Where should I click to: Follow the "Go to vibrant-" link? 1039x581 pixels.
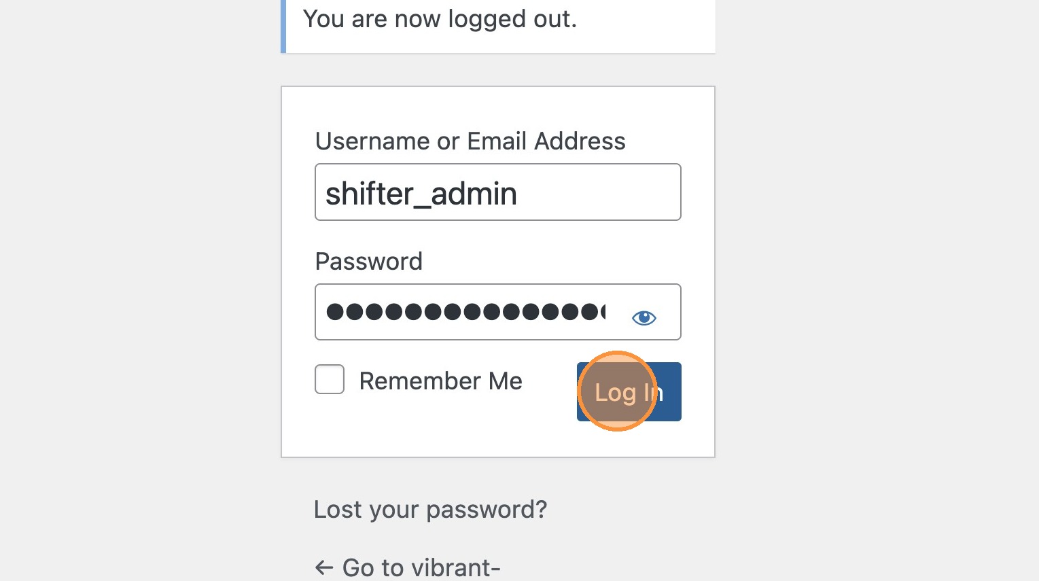tap(421, 567)
